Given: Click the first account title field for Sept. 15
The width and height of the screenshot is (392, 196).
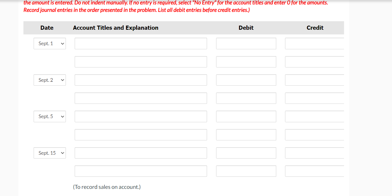Looking at the screenshot, I should pos(141,153).
